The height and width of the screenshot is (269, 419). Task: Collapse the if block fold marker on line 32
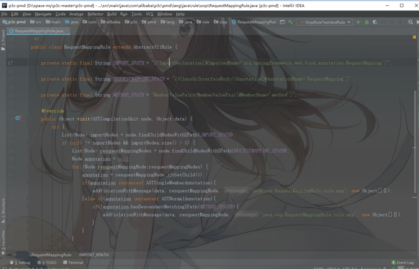pyautogui.click(x=28, y=183)
